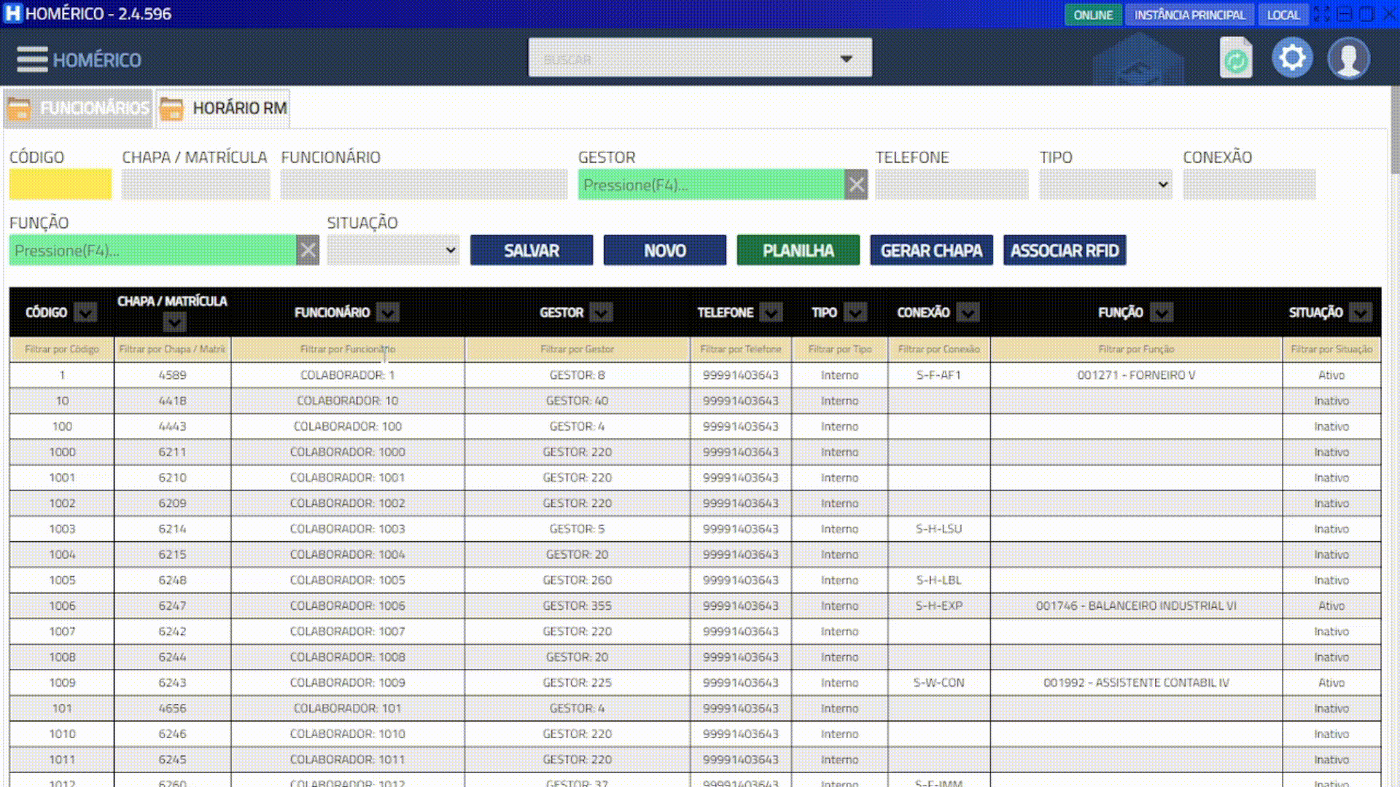Toggle the ONLINE status indicator

coord(1092,15)
